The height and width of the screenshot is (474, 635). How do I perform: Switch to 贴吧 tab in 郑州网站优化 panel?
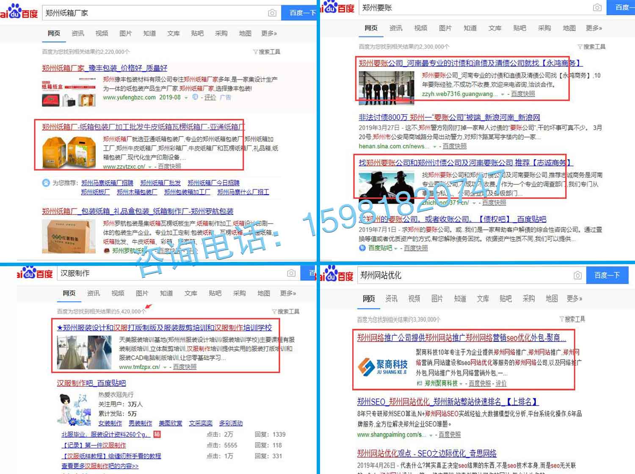[x=505, y=299]
